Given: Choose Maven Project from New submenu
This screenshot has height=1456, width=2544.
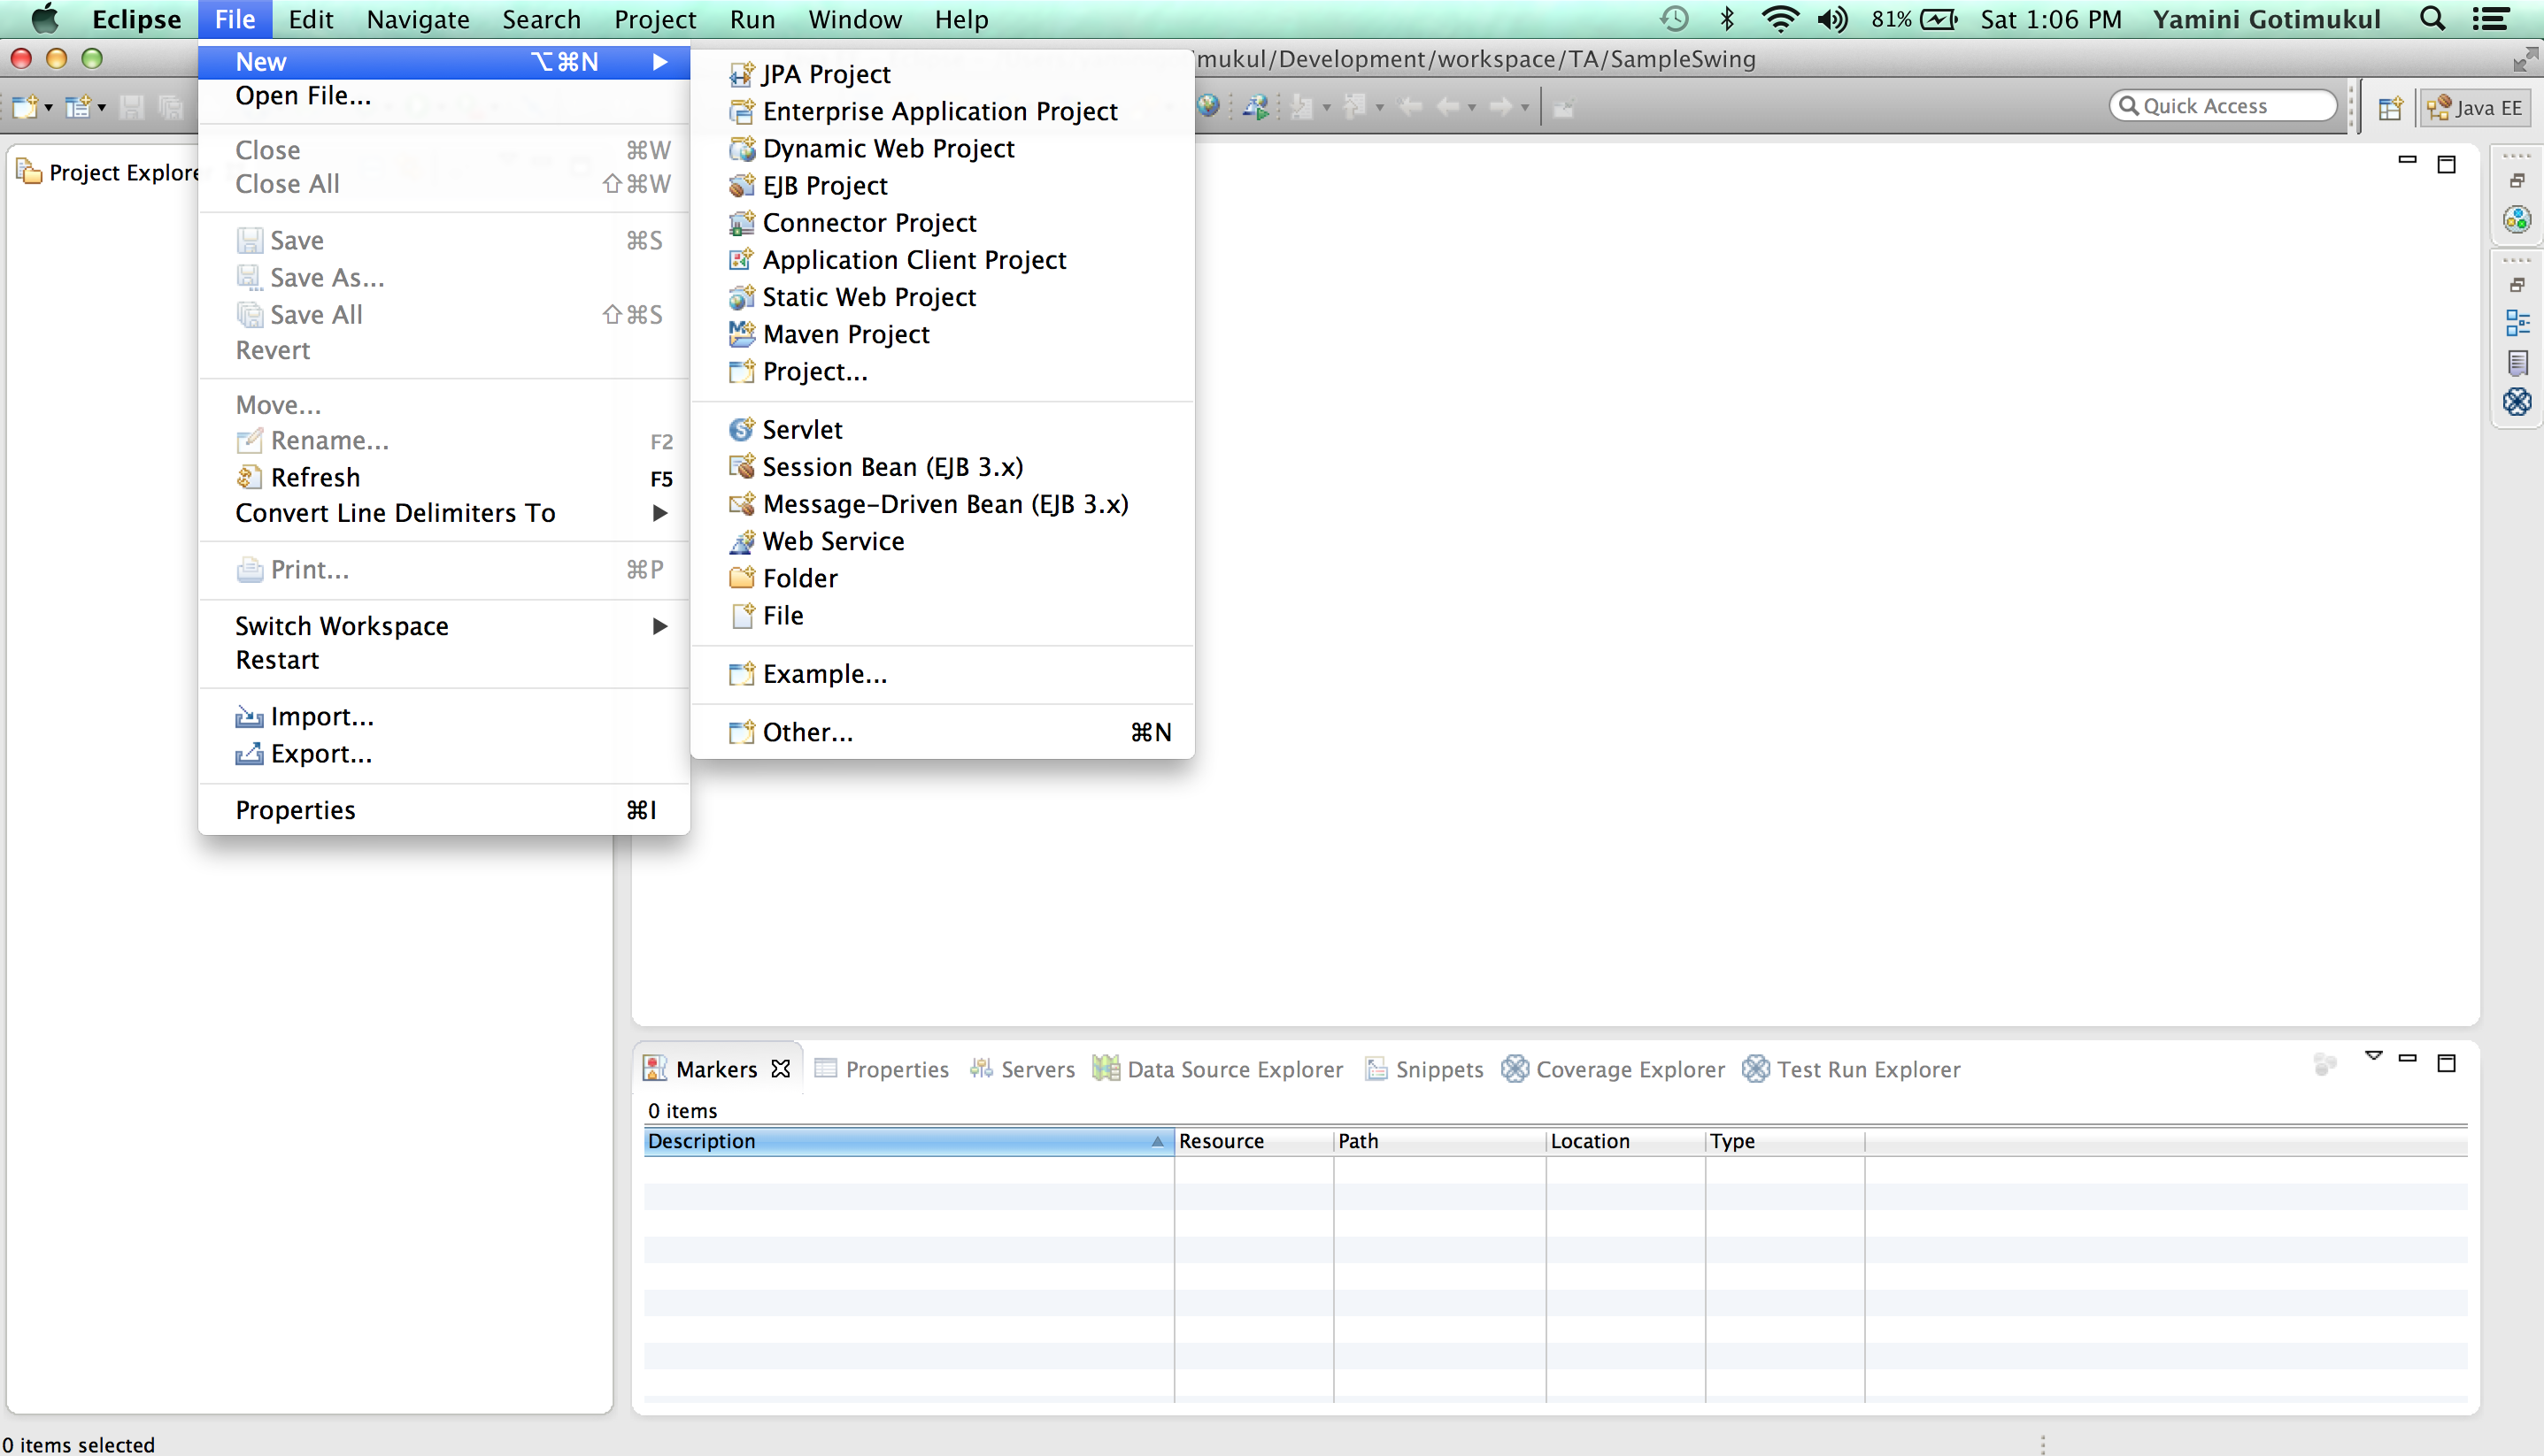Looking at the screenshot, I should point(845,334).
